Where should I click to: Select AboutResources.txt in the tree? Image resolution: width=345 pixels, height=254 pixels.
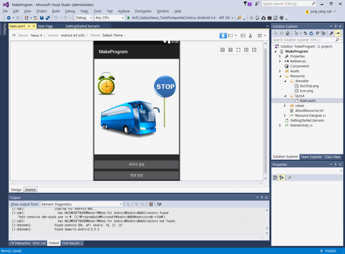click(309, 110)
